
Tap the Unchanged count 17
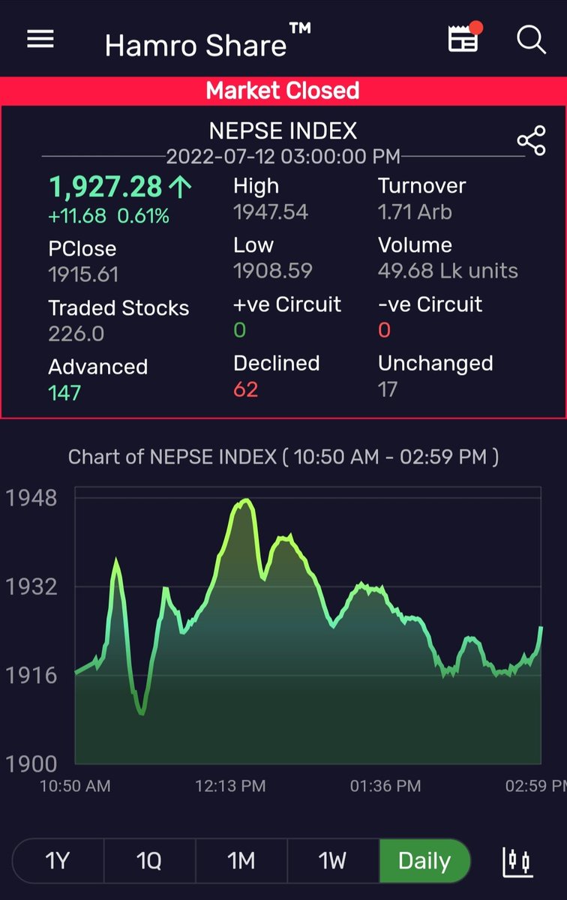point(388,389)
